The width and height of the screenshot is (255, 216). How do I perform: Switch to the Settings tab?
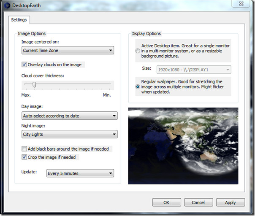(19, 20)
